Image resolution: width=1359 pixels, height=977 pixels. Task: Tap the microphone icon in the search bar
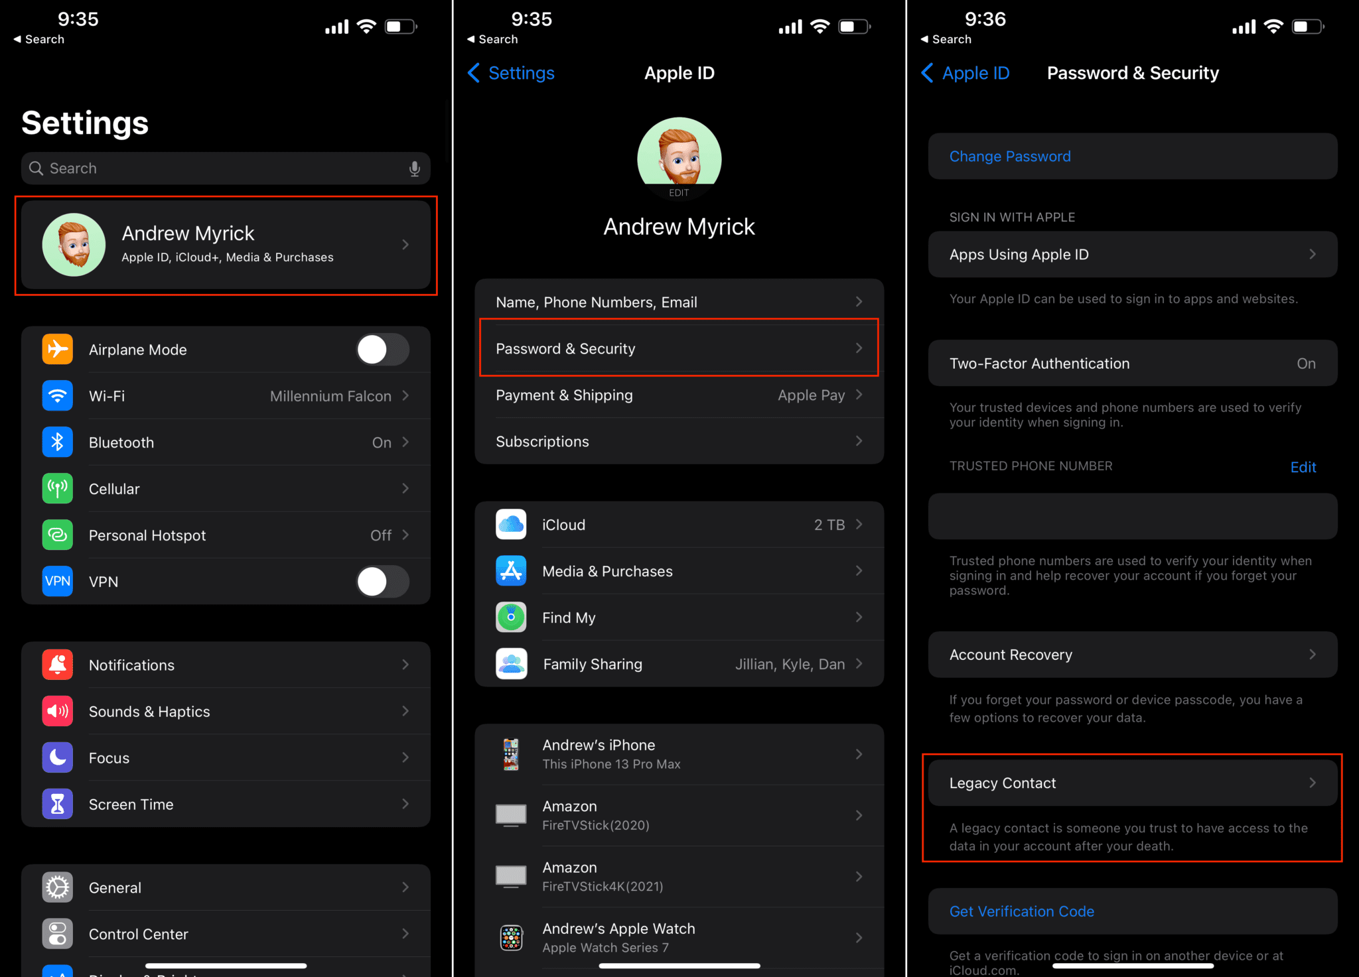pos(414,168)
